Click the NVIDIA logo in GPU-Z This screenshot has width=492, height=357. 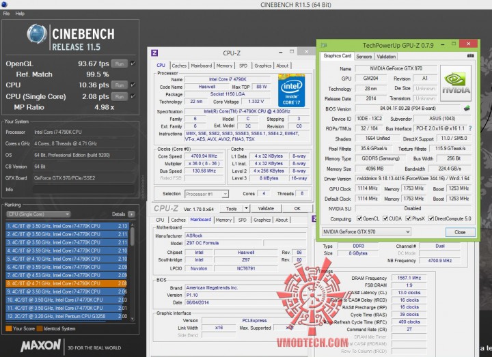pos(456,83)
